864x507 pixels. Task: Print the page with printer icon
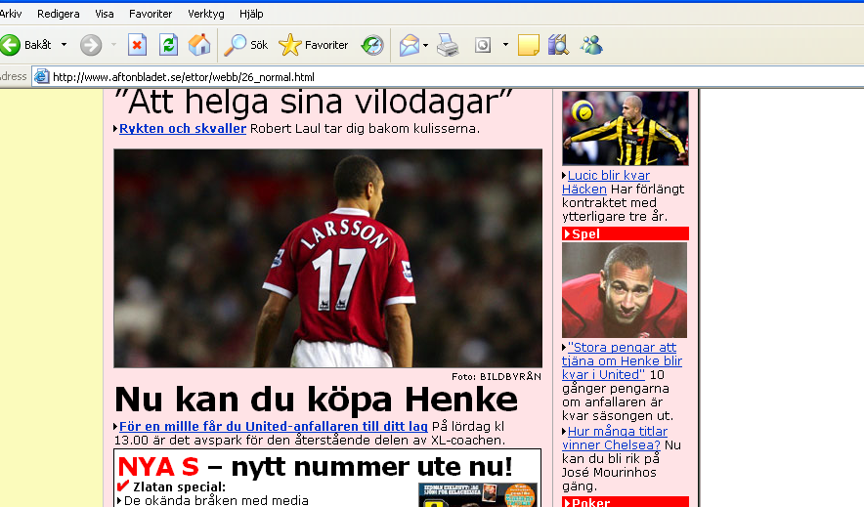tap(448, 45)
